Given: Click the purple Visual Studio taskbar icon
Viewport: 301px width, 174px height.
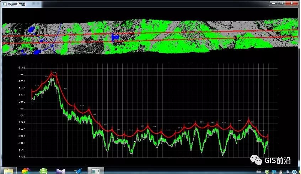Looking at the screenshot, I should click(x=61, y=171).
